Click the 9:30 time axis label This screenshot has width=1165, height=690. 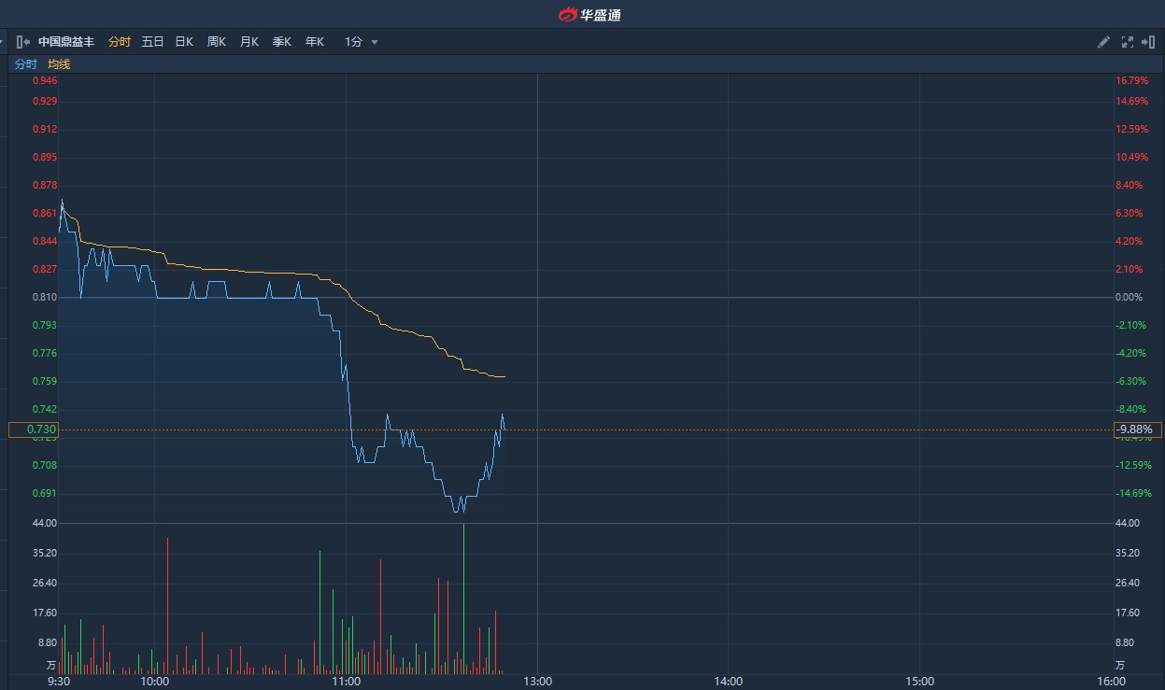pos(59,682)
